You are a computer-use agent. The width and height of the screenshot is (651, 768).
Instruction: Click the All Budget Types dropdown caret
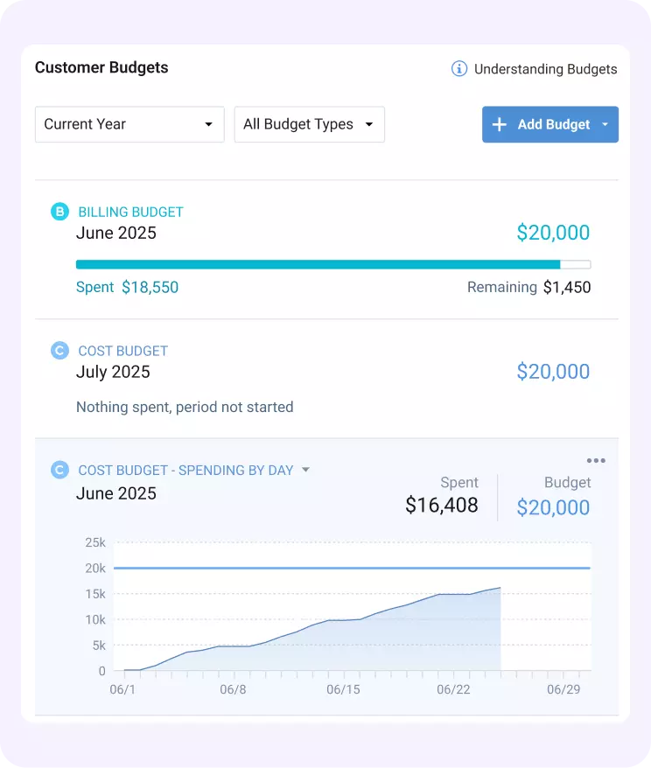[x=368, y=124]
